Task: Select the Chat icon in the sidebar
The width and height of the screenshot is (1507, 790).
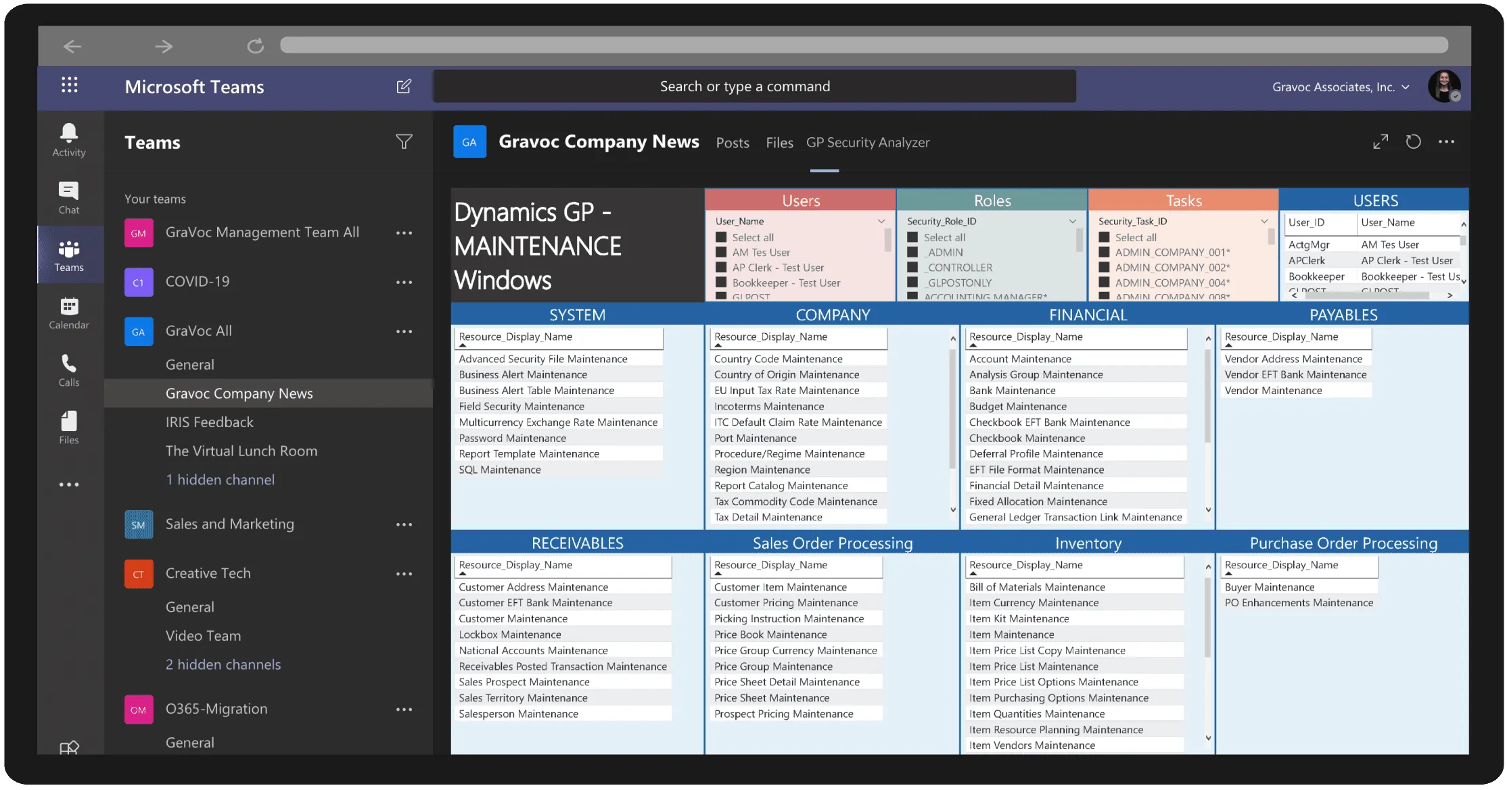Action: [x=68, y=197]
